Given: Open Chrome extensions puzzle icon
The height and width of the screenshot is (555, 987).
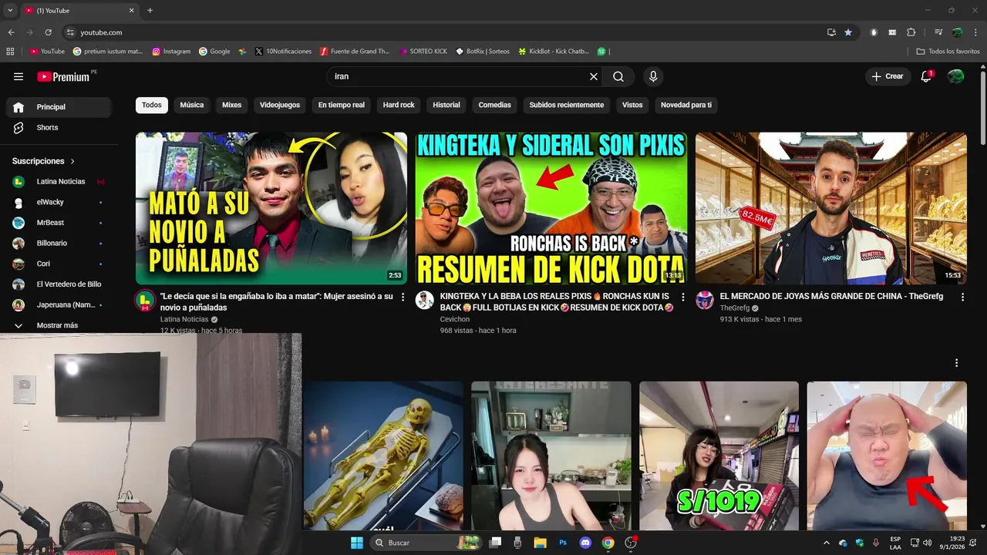Looking at the screenshot, I should click(x=911, y=32).
